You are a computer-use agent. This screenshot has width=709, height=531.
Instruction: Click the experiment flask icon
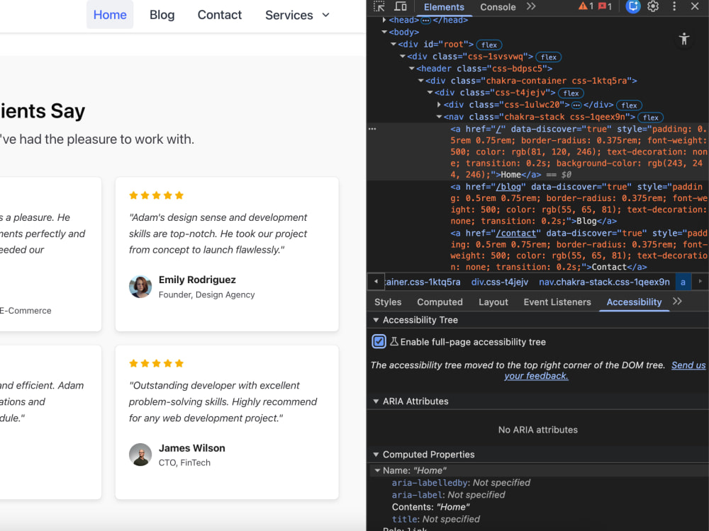click(393, 342)
